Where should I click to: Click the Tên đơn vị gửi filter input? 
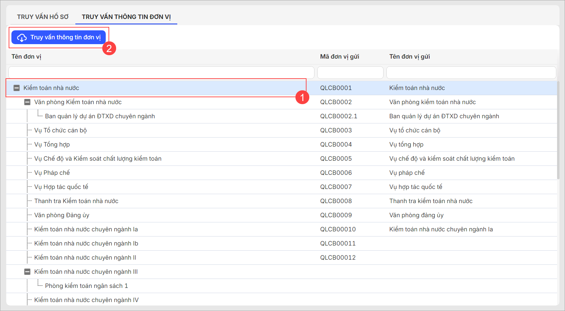point(471,73)
